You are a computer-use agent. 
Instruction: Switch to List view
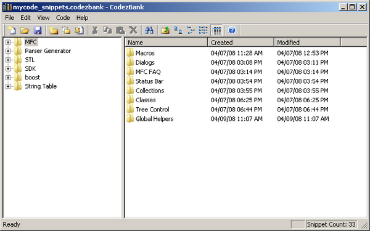(x=203, y=30)
